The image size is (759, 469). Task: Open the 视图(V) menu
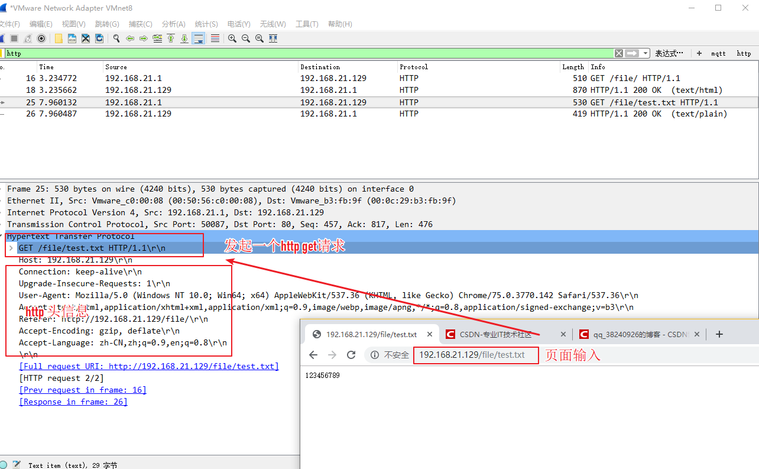tap(74, 24)
